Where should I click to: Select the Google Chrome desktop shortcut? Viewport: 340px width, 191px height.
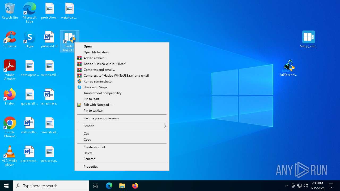coord(10,127)
